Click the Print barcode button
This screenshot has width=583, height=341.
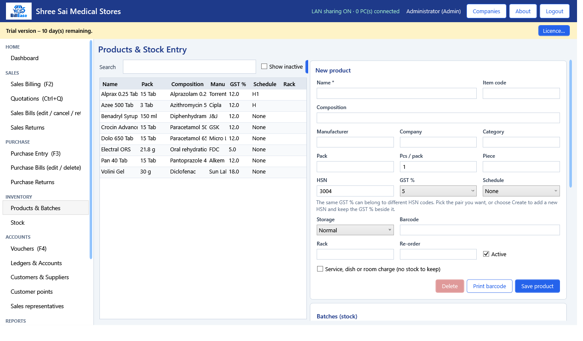pos(490,286)
